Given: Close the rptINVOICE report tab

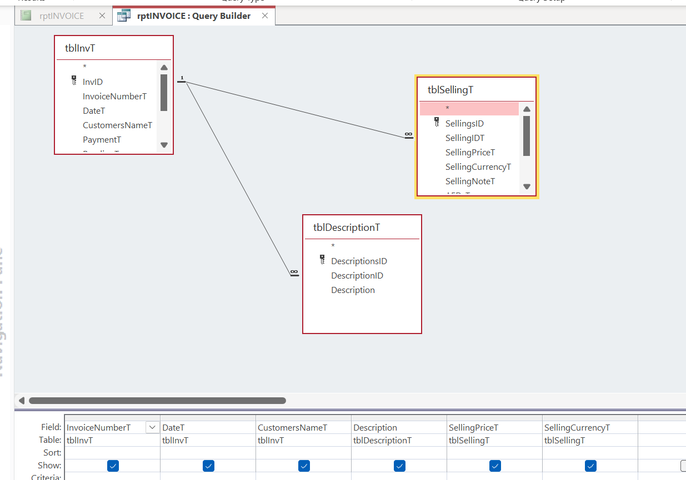Looking at the screenshot, I should (102, 16).
